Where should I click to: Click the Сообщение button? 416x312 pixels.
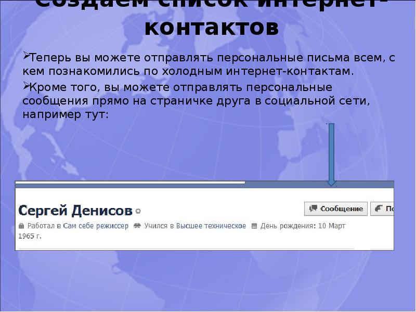[x=336, y=209]
